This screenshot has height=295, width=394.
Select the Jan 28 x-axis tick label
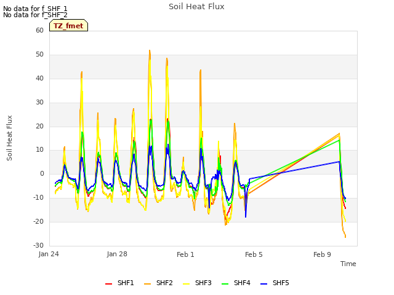click(x=117, y=254)
